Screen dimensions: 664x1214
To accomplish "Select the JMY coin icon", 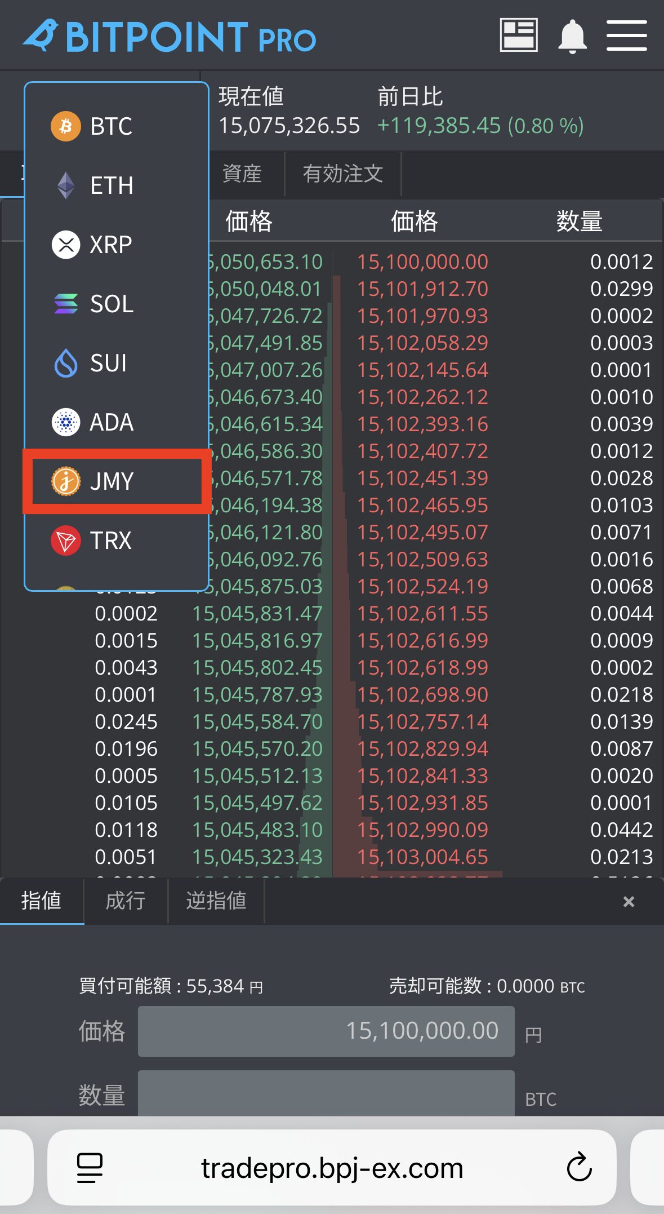I will point(66,481).
